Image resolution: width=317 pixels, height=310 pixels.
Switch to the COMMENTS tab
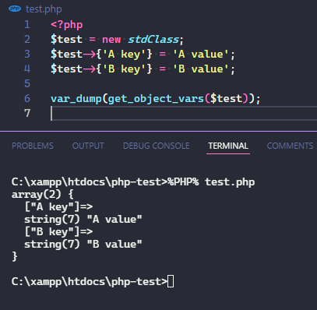coord(290,146)
